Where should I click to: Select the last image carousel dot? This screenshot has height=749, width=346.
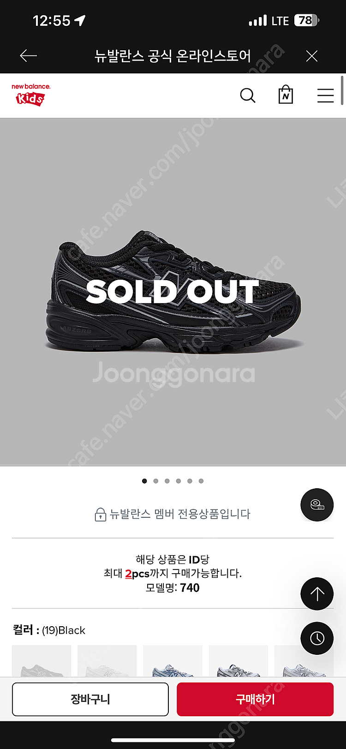201,481
